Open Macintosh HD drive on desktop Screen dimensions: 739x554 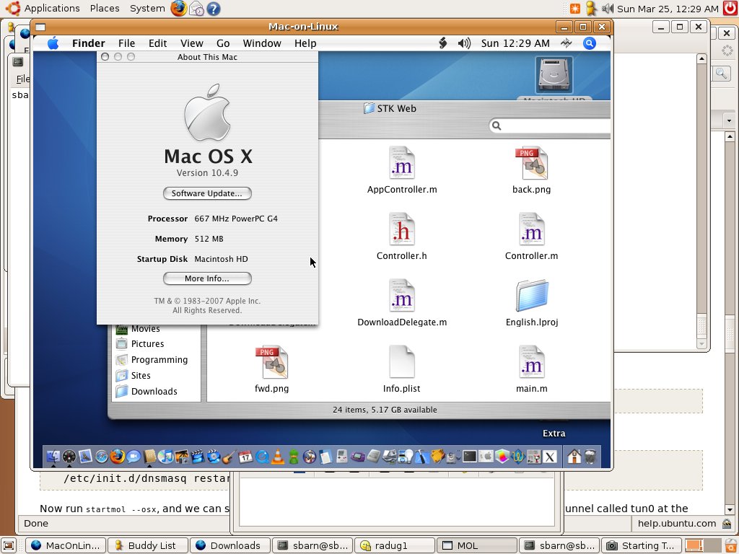(554, 76)
